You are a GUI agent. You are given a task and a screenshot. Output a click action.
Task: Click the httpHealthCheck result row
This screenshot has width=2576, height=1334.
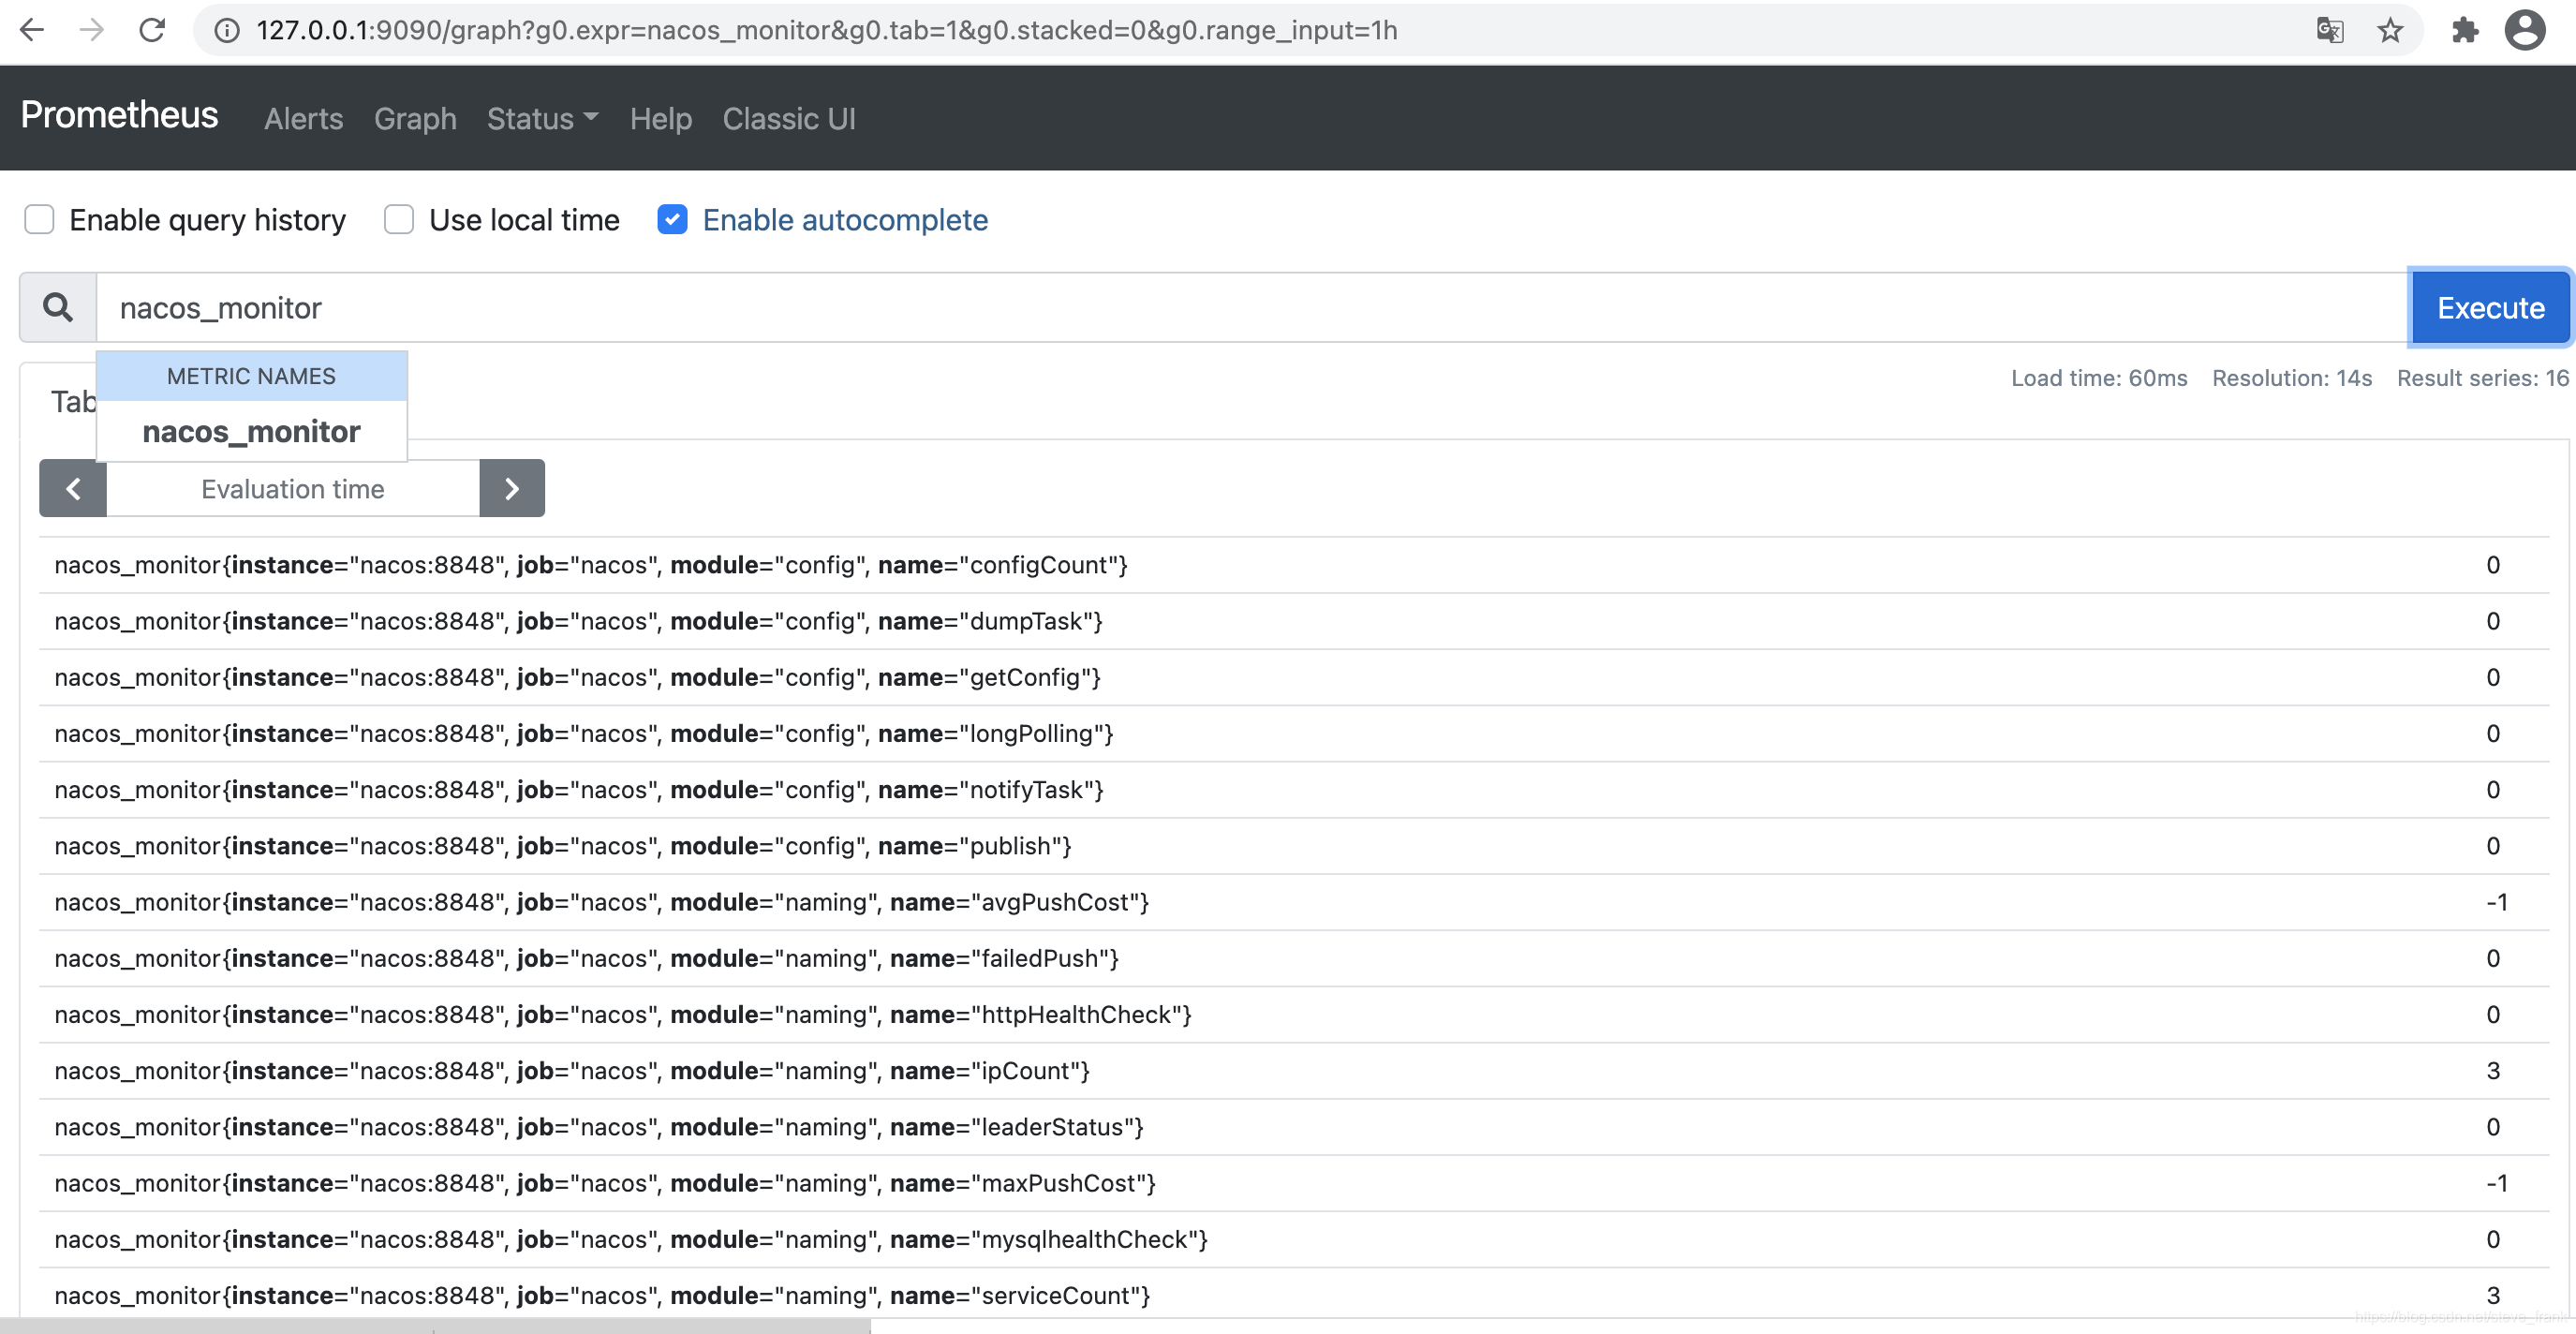pyautogui.click(x=1294, y=1014)
